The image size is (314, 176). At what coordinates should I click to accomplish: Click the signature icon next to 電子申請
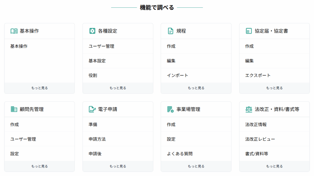pyautogui.click(x=92, y=109)
